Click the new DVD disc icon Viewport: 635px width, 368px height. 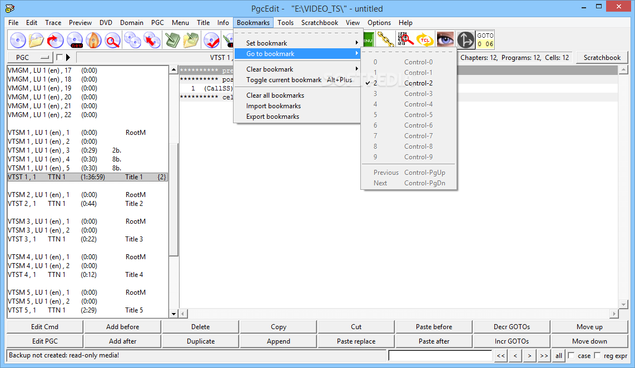(x=75, y=40)
